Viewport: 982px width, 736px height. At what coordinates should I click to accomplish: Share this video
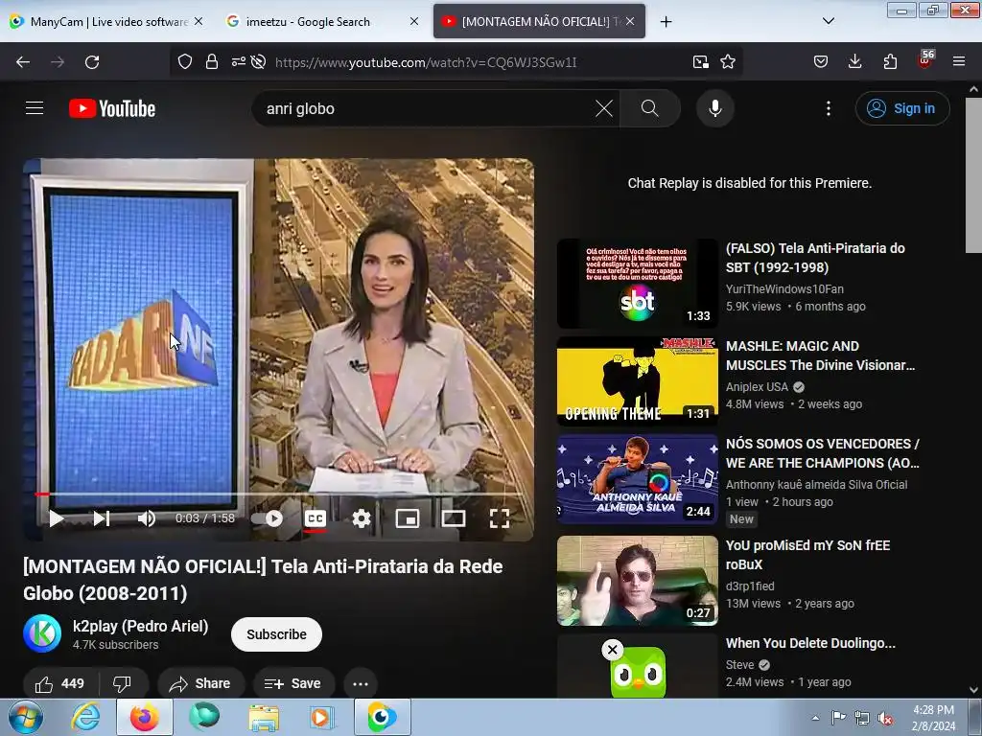(199, 683)
